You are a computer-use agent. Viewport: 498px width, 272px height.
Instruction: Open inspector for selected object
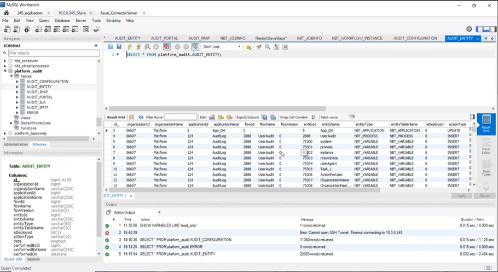click(x=27, y=29)
